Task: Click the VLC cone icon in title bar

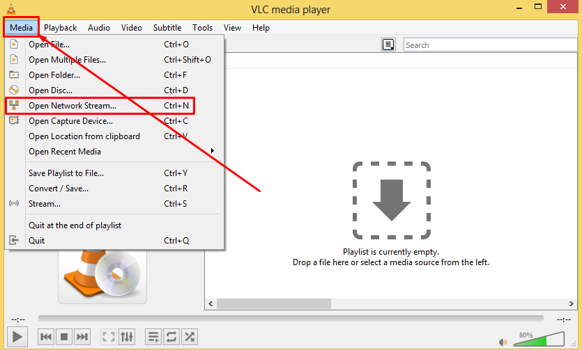Action: coord(11,8)
